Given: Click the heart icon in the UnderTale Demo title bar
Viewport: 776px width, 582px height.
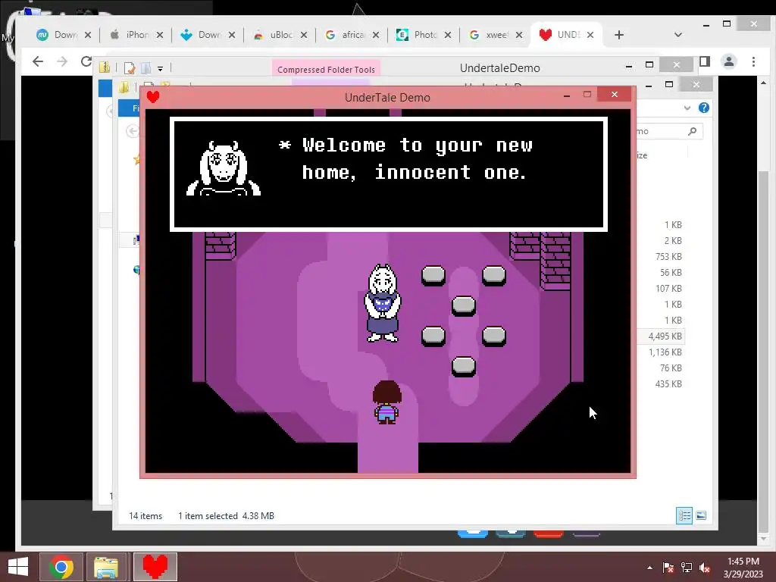Looking at the screenshot, I should [153, 97].
